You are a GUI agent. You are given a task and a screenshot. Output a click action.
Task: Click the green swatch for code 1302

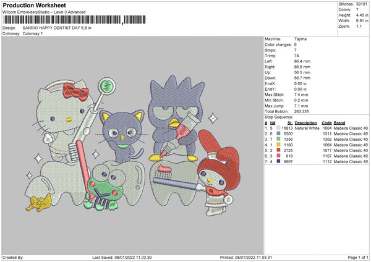click(x=278, y=139)
